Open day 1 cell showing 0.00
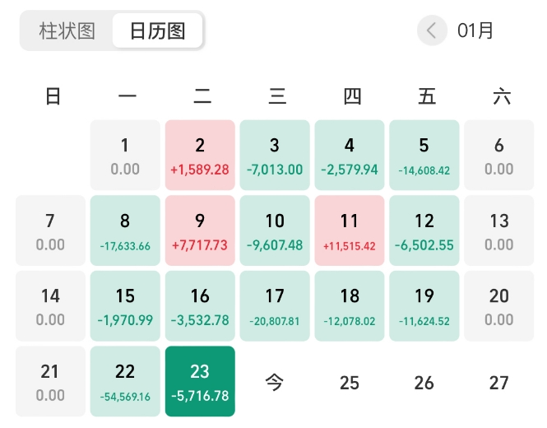 coord(125,155)
